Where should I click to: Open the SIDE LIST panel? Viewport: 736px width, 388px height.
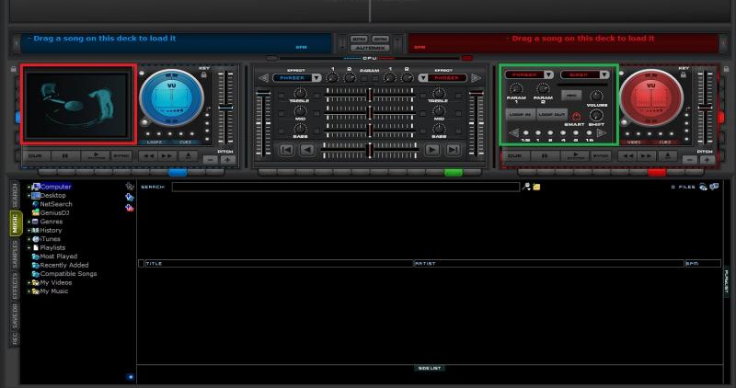click(x=430, y=368)
